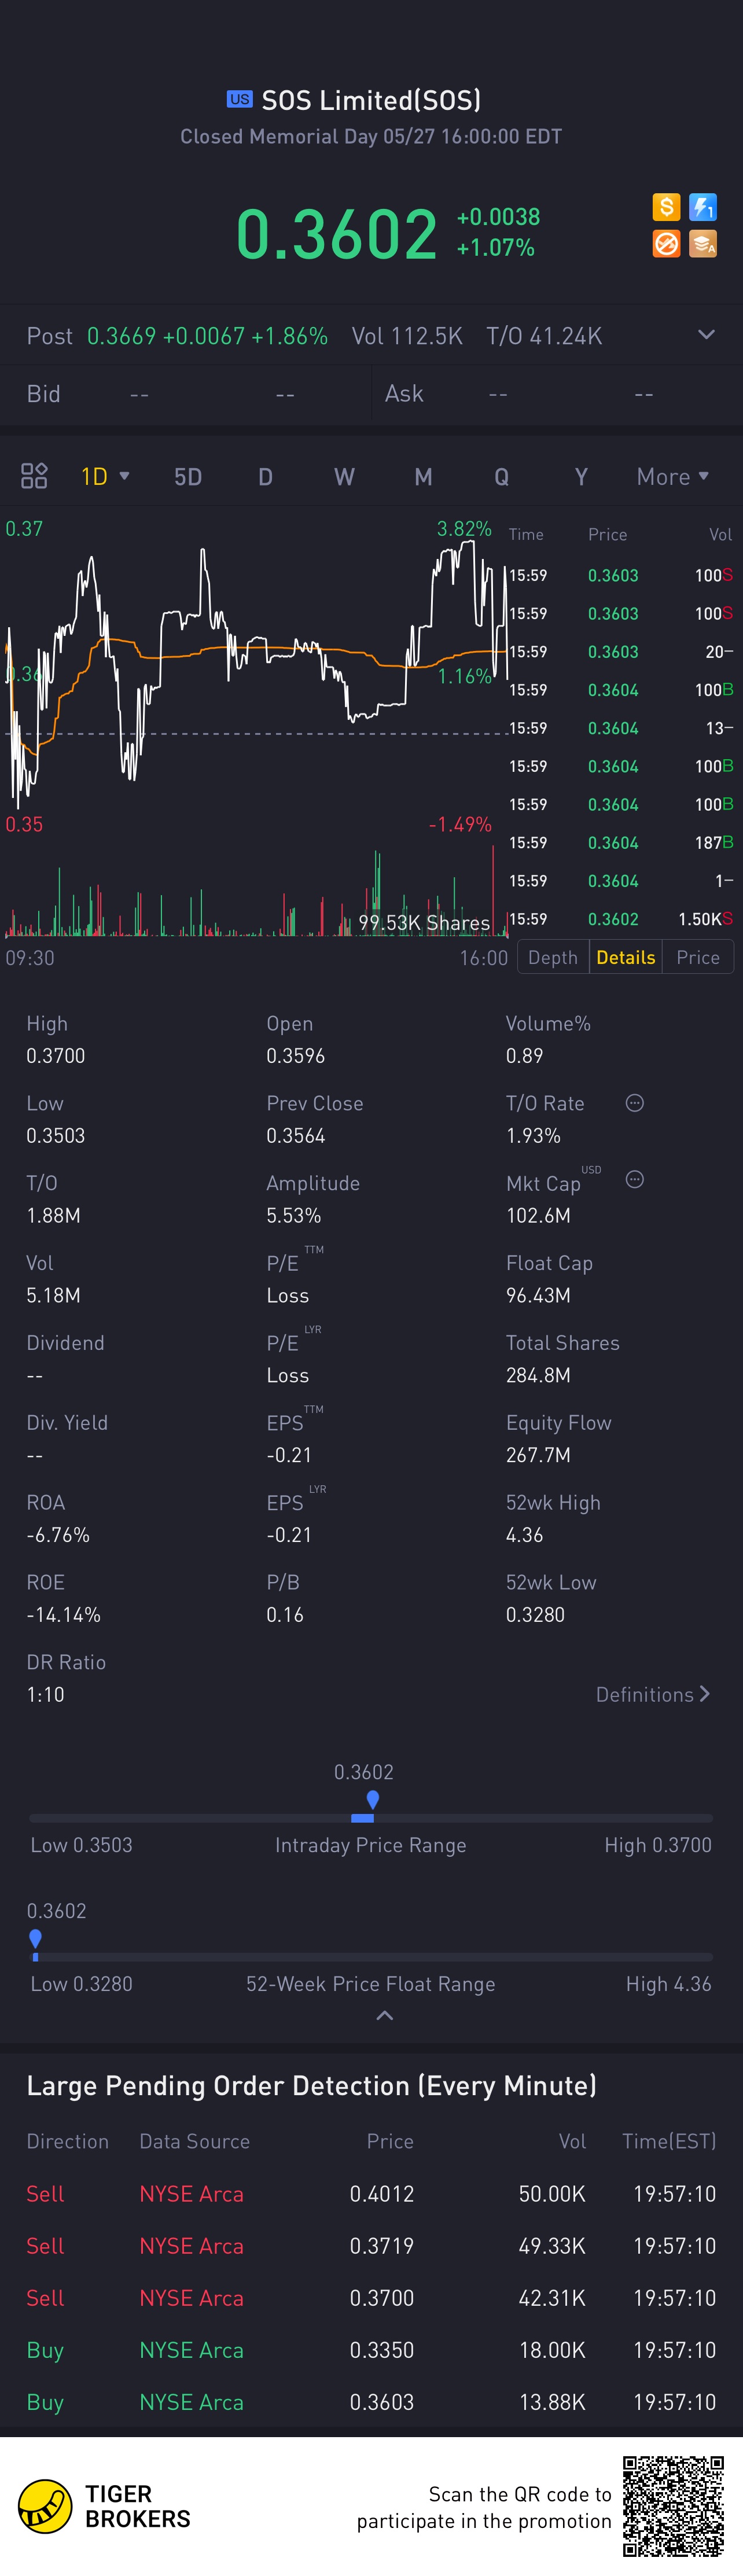Switch the side panel to Price
This screenshot has height=2576, width=743.
tap(697, 957)
